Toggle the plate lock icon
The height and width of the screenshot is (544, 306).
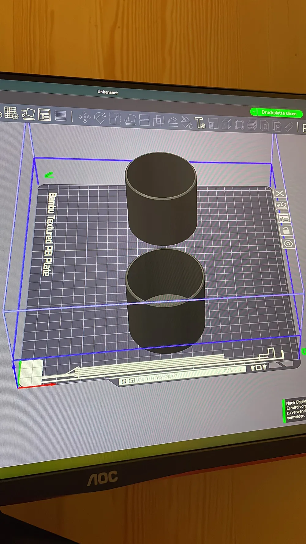click(285, 231)
